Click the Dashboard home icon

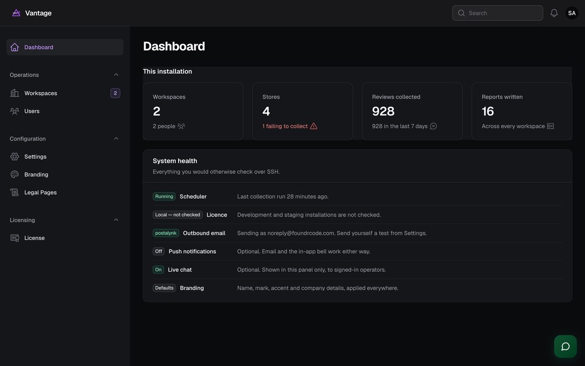[x=14, y=47]
